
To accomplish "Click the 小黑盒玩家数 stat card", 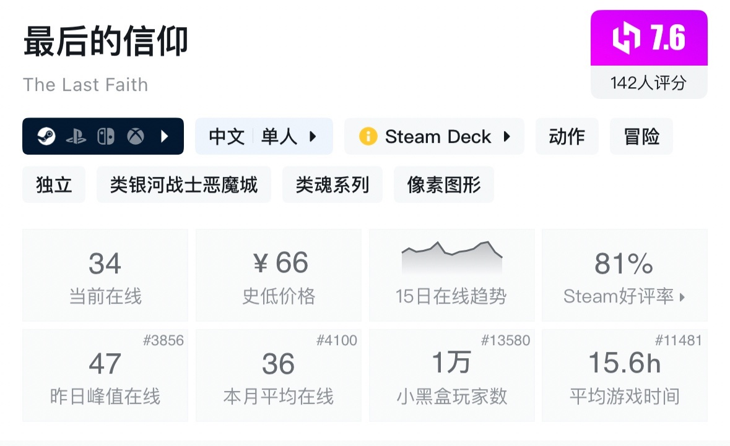I will [451, 375].
